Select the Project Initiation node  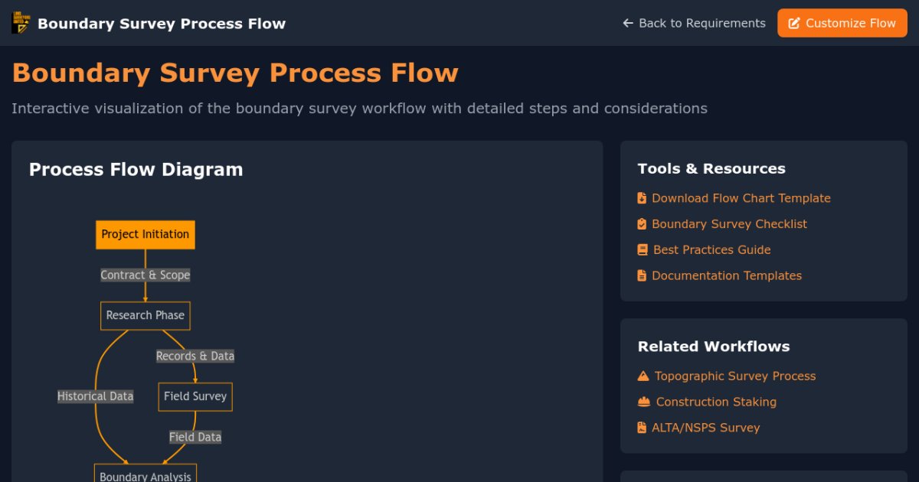pos(146,234)
